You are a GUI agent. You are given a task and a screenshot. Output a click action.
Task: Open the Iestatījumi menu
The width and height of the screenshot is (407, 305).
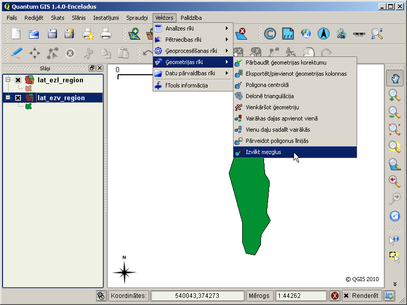[106, 18]
